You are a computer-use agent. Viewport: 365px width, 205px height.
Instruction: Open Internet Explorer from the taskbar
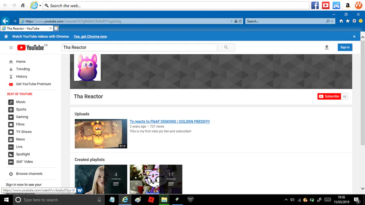125,200
